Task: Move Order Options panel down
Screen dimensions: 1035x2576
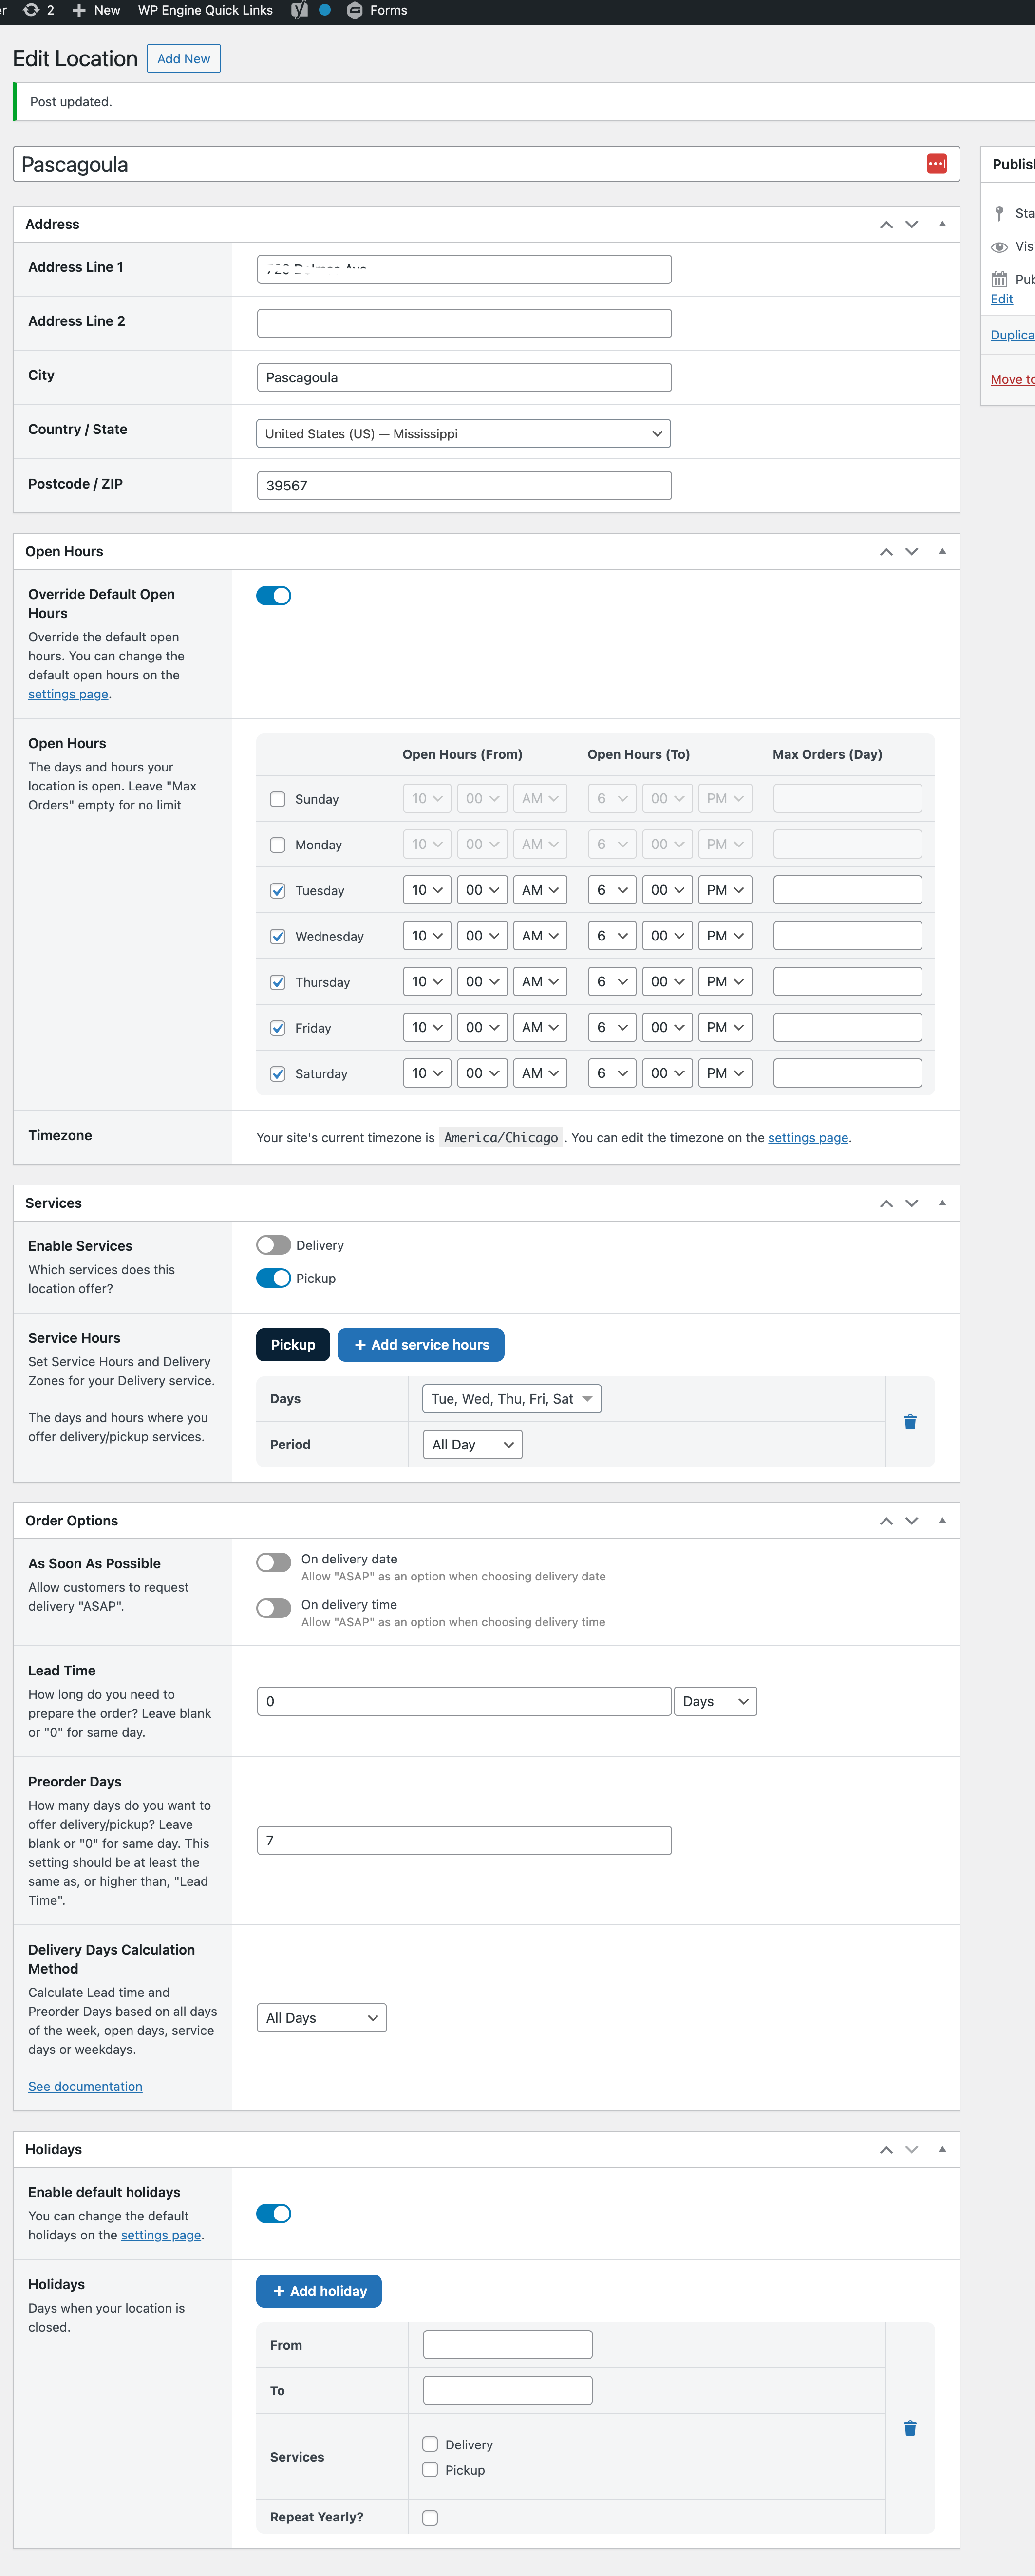Action: pos(911,1521)
